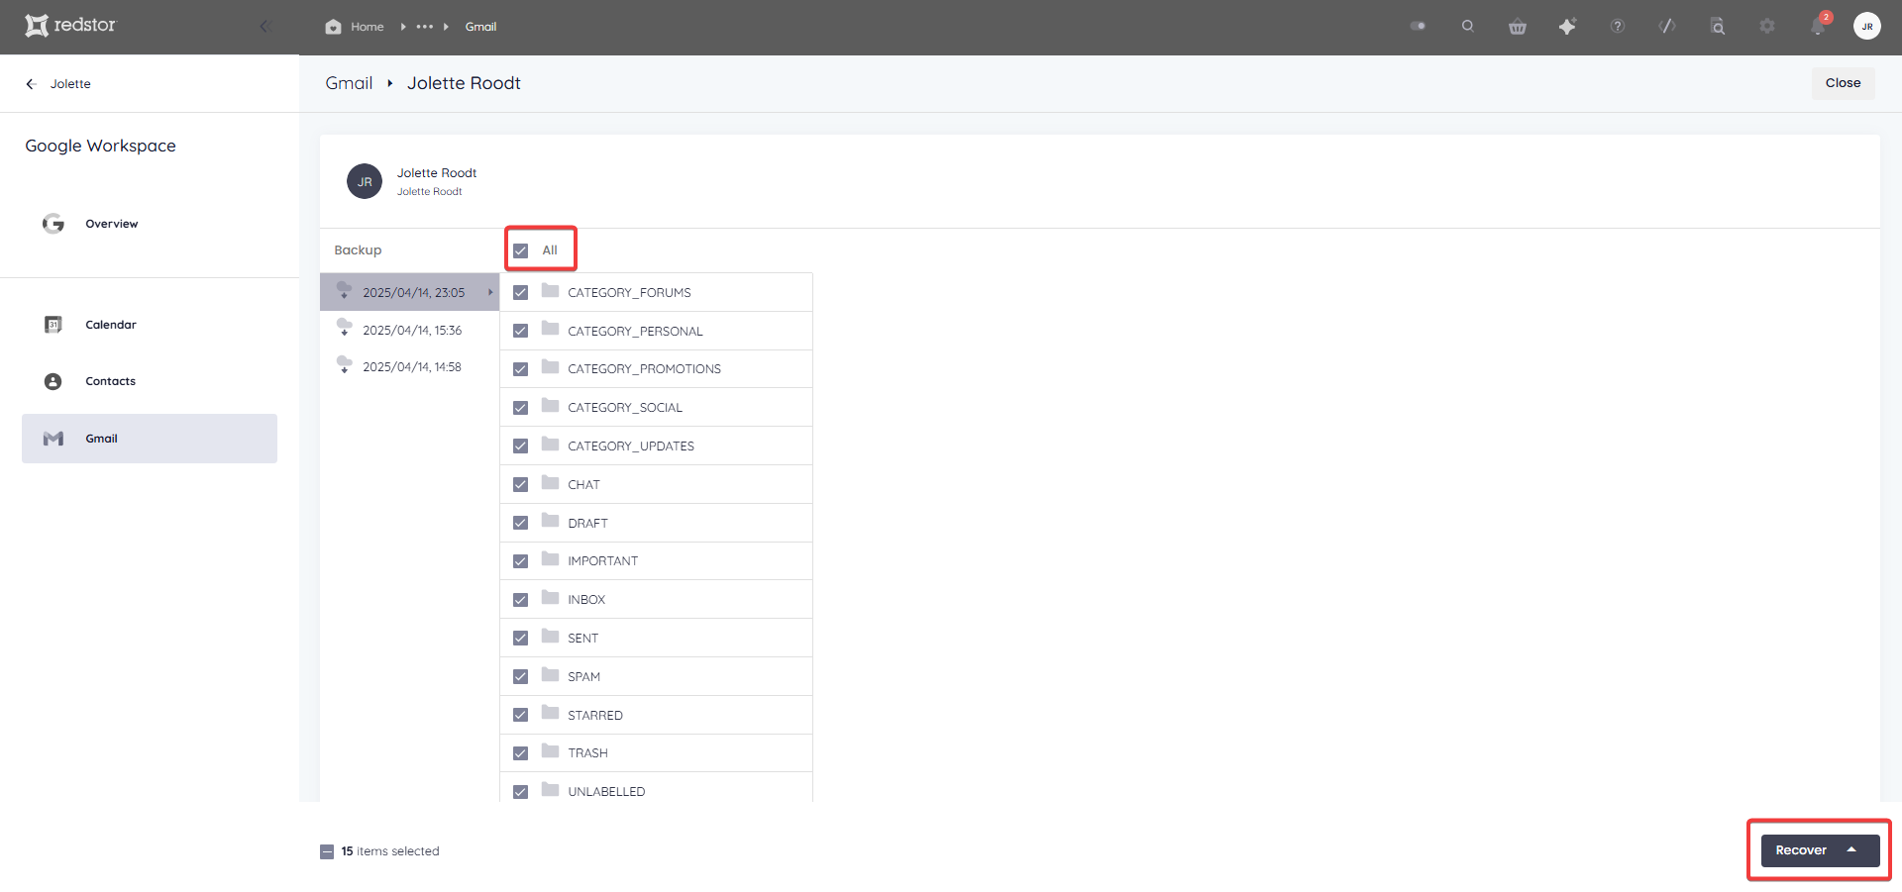Uncheck IMPORTANT checkbox
The height and width of the screenshot is (892, 1902).
click(x=521, y=561)
